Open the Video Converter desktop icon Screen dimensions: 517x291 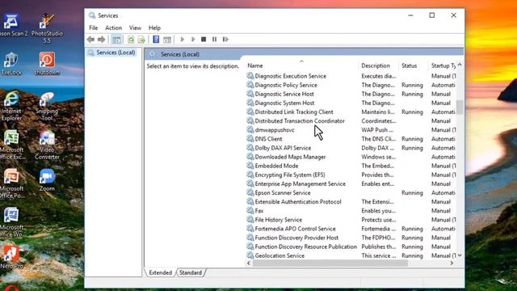tap(47, 145)
